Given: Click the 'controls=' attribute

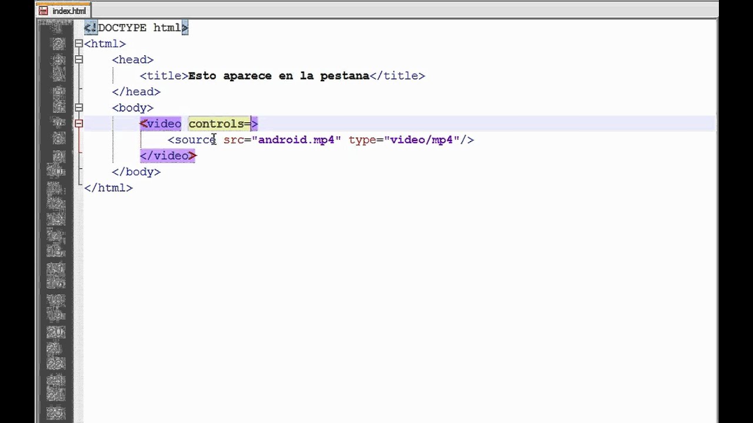Looking at the screenshot, I should [219, 123].
